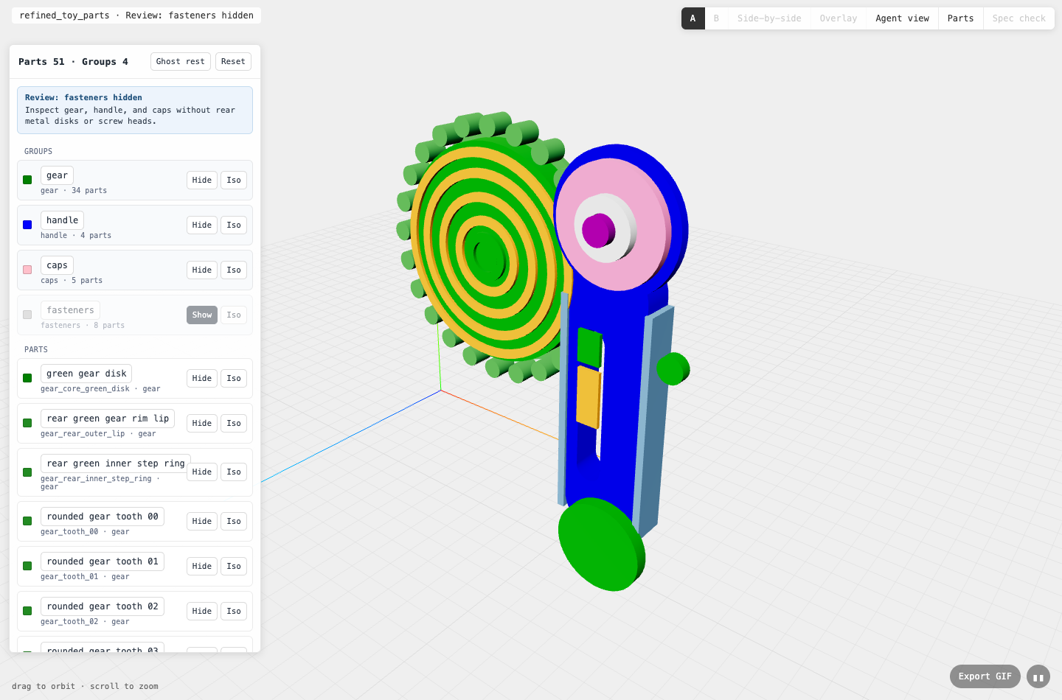Isolate the gear group
Image resolution: width=1062 pixels, height=700 pixels.
tap(234, 181)
